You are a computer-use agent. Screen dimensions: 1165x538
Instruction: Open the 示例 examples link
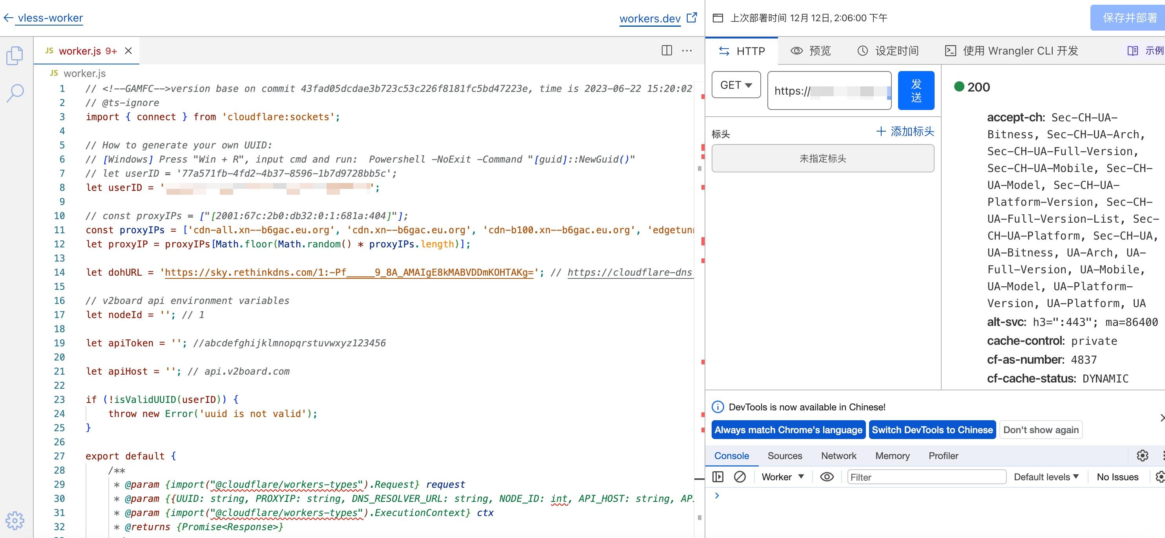click(1145, 51)
